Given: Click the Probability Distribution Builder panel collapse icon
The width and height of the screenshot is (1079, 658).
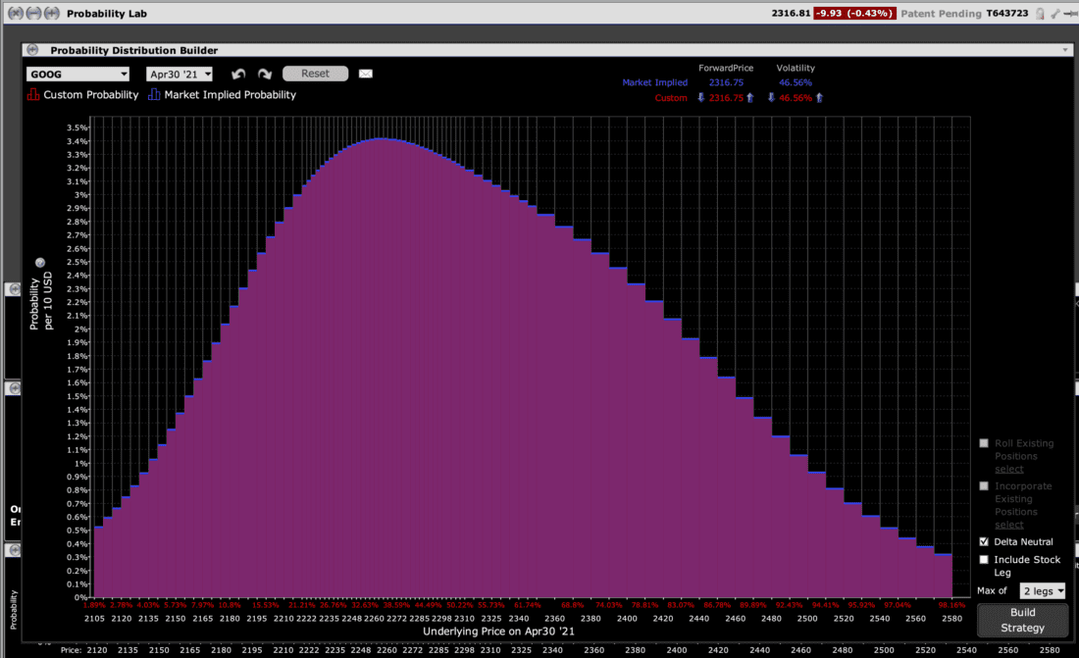Looking at the screenshot, I should 31,50.
